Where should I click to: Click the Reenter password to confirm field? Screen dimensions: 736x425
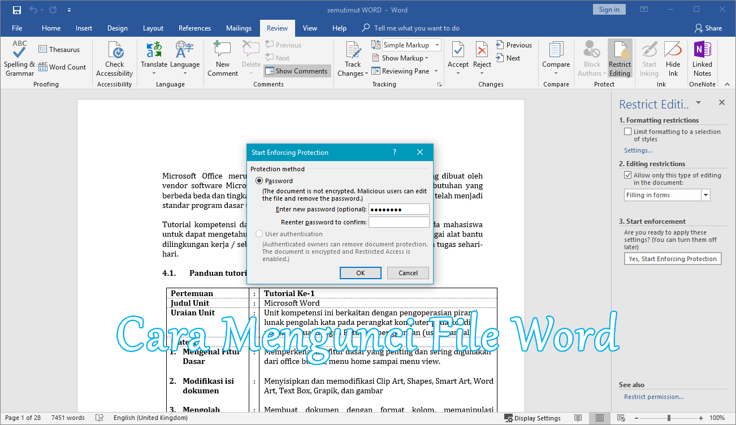point(399,222)
